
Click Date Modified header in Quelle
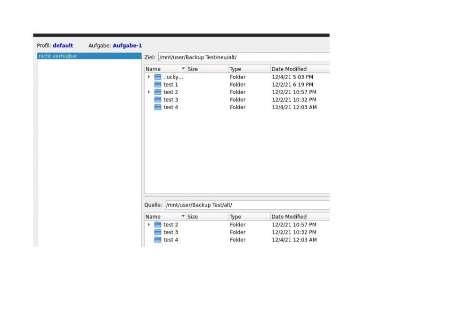300,217
